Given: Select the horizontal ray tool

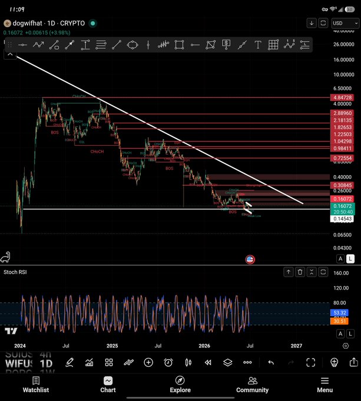Looking at the screenshot, I should point(195,45).
